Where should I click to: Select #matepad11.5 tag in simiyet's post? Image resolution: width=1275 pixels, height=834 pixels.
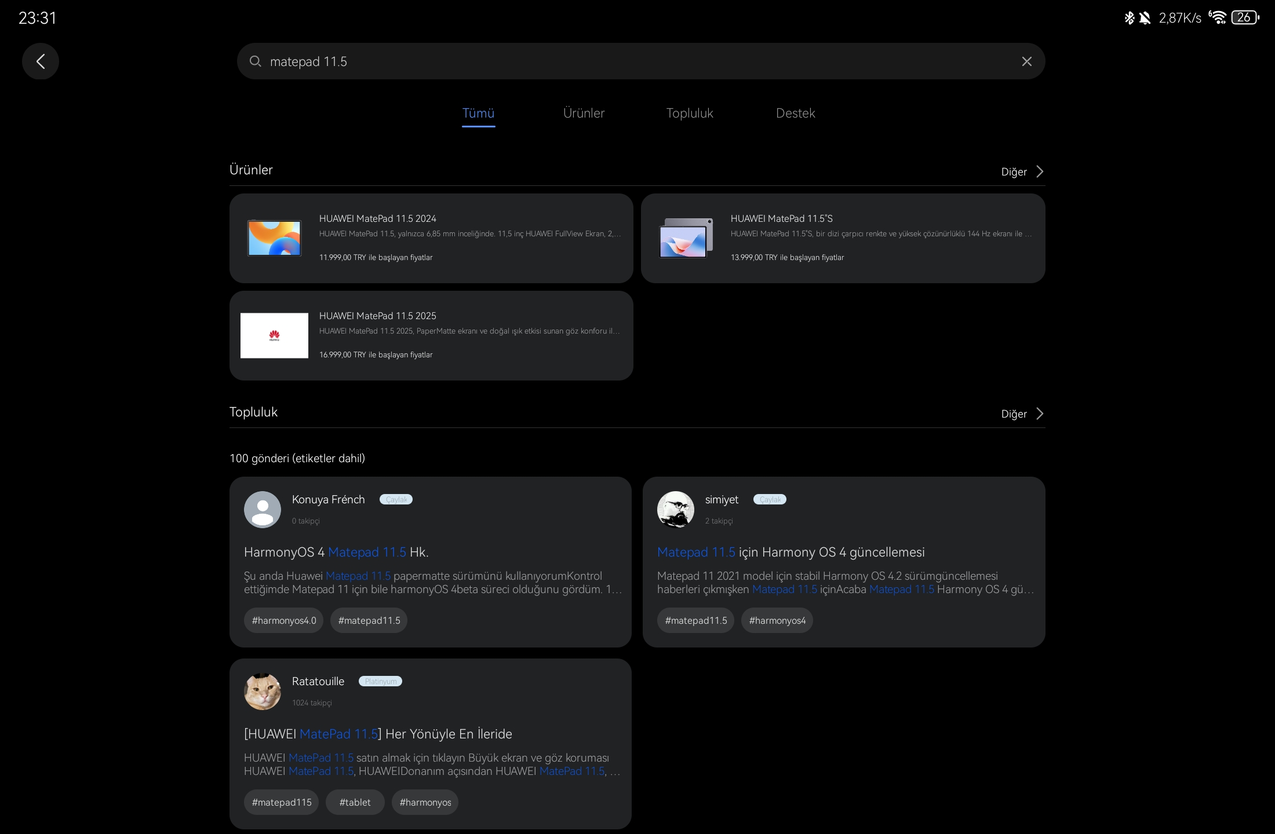coord(695,620)
